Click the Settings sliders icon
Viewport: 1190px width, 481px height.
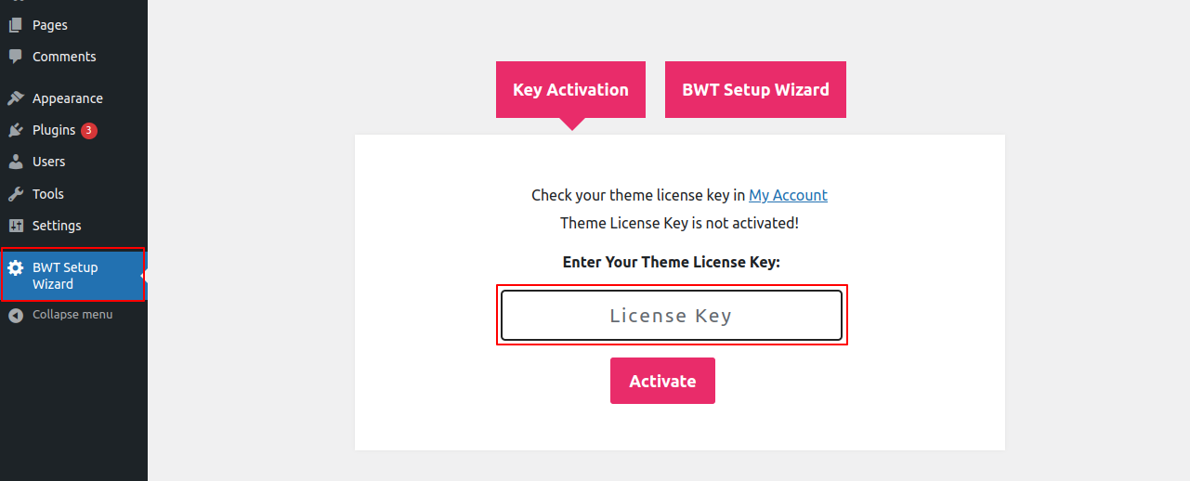click(x=15, y=226)
